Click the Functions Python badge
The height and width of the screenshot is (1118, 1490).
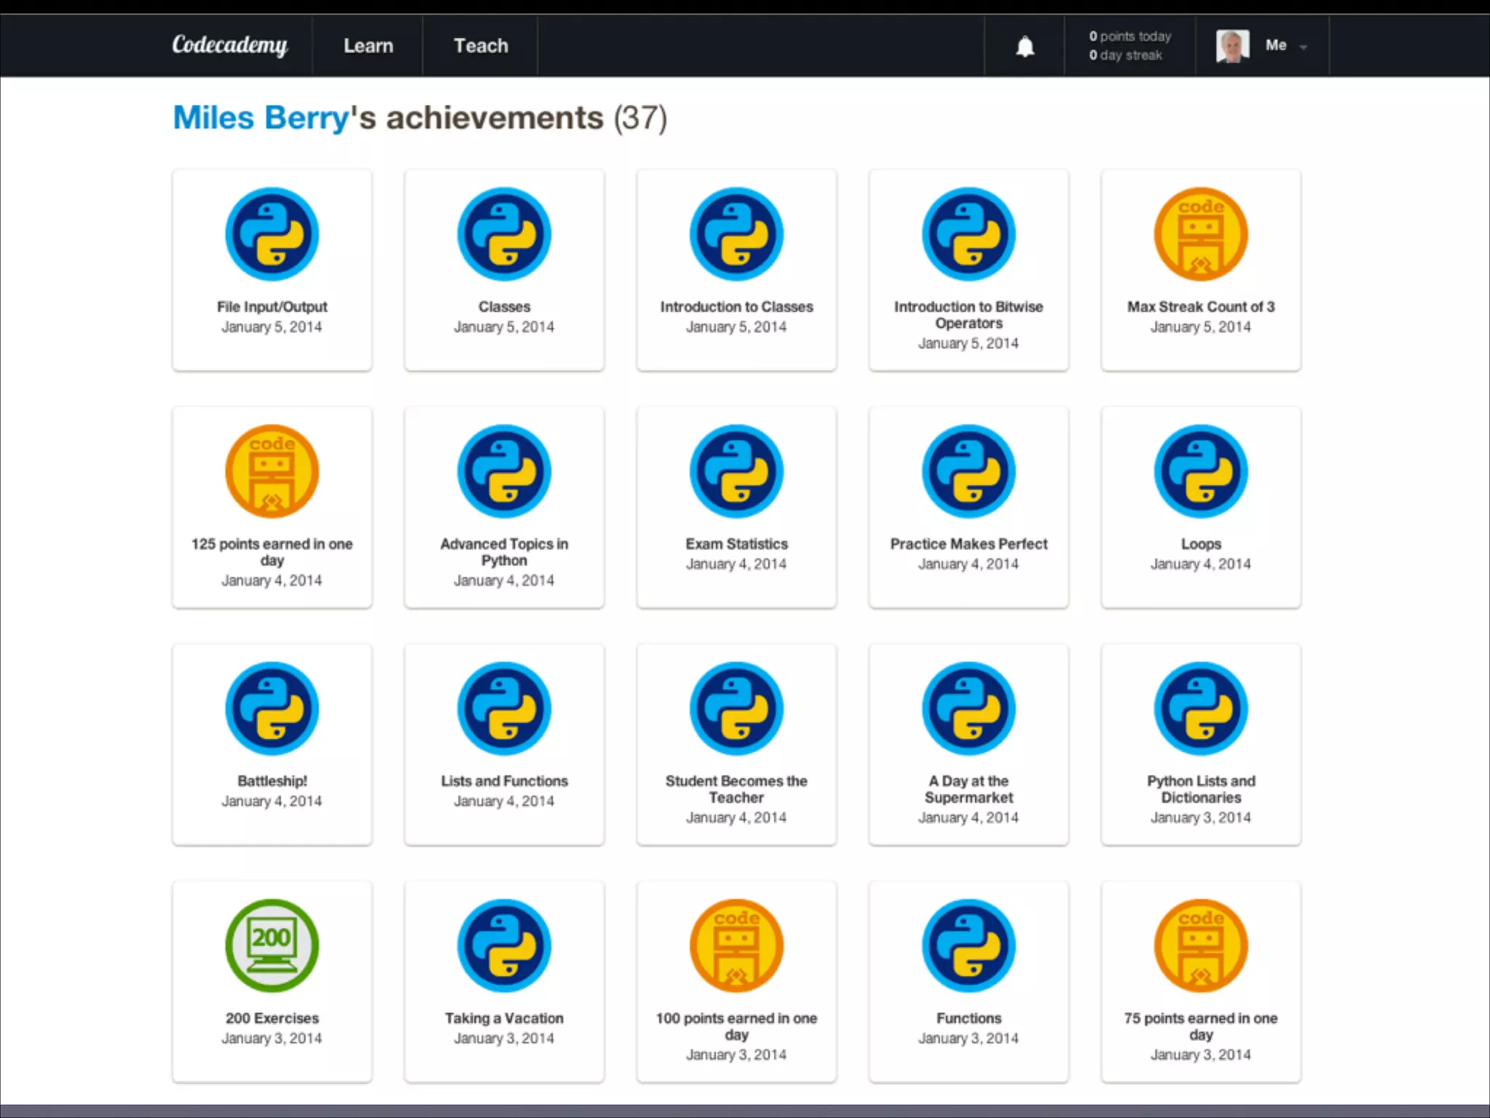pyautogui.click(x=968, y=945)
